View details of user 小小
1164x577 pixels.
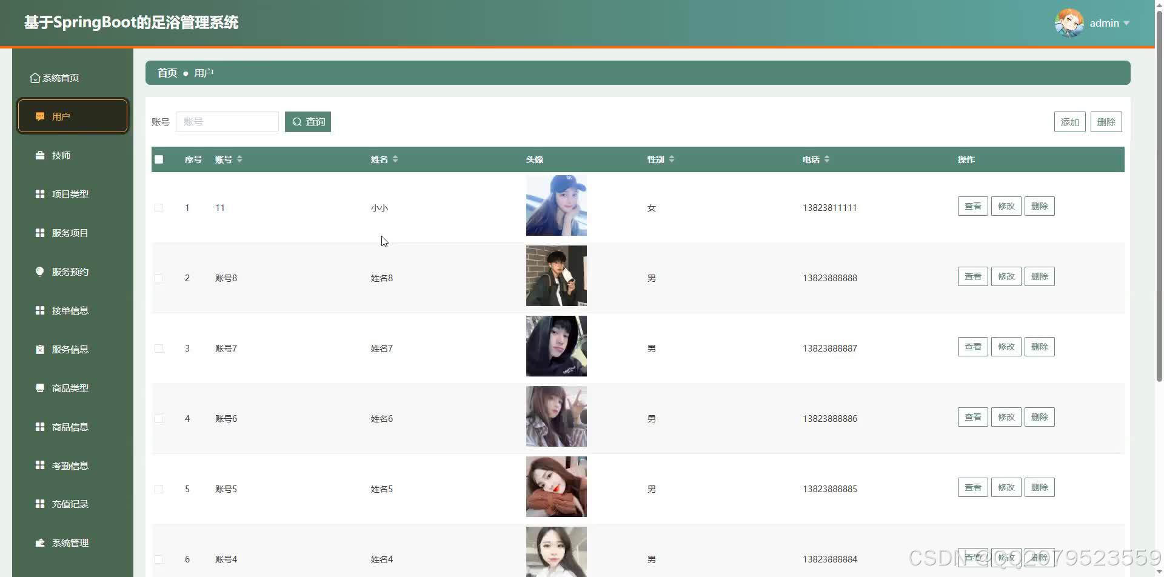pos(973,206)
